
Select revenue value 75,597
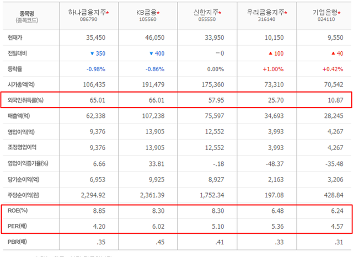(x=215, y=116)
